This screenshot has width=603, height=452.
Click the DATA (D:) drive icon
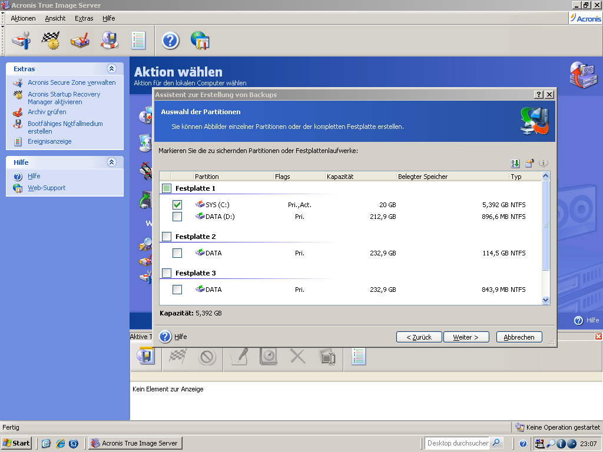click(200, 217)
